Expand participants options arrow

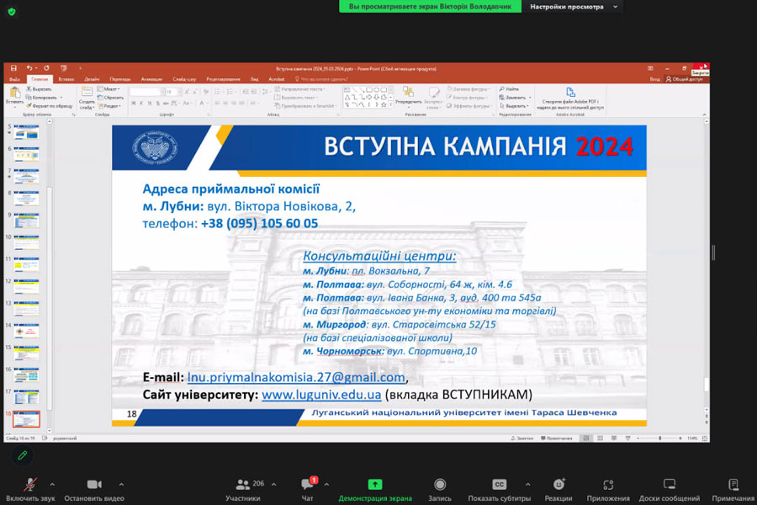click(273, 484)
